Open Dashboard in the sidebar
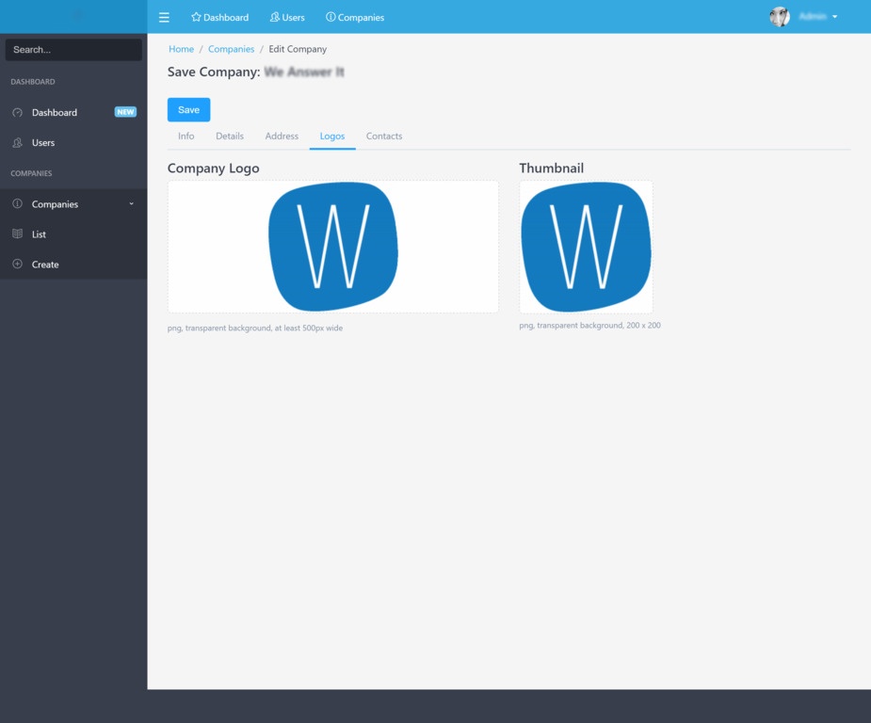The width and height of the screenshot is (871, 723). [73, 112]
